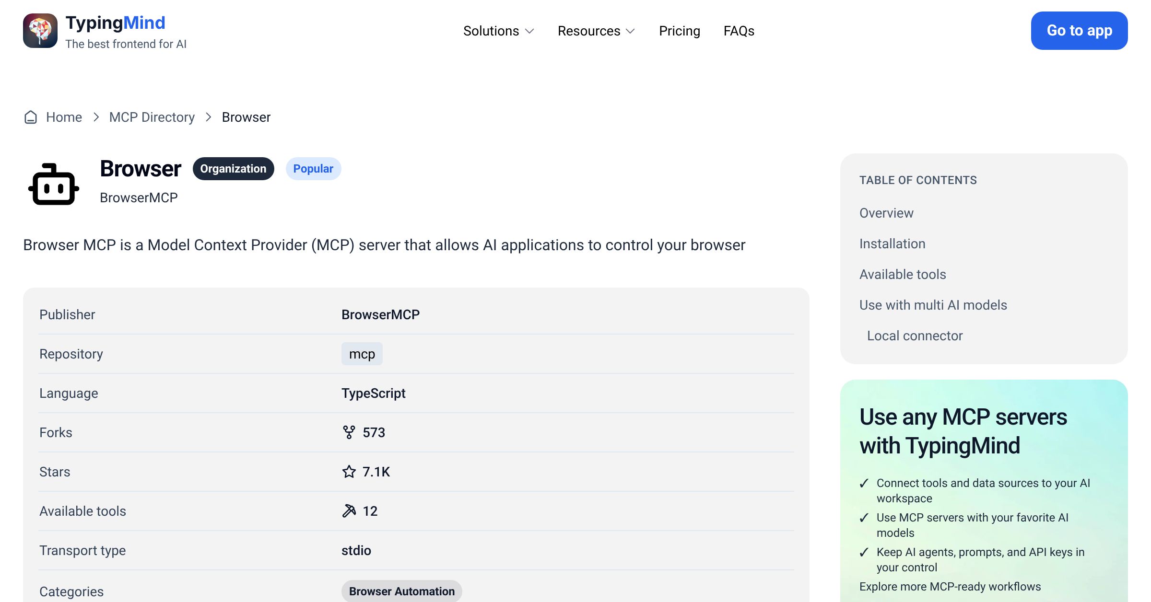
Task: Click the BrowserMCP subtitle under Browser heading
Action: point(139,197)
